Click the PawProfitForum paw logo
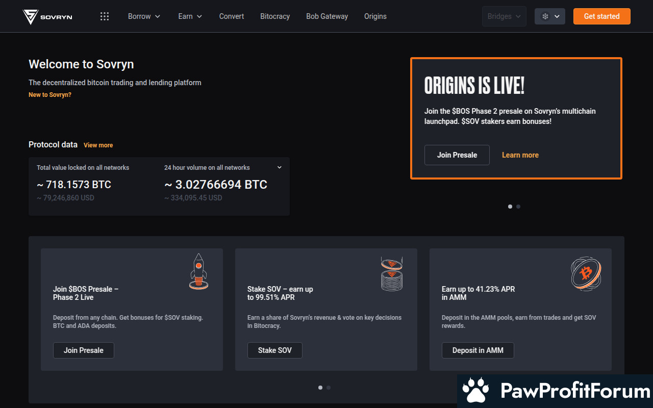The height and width of the screenshot is (408, 653). [475, 391]
